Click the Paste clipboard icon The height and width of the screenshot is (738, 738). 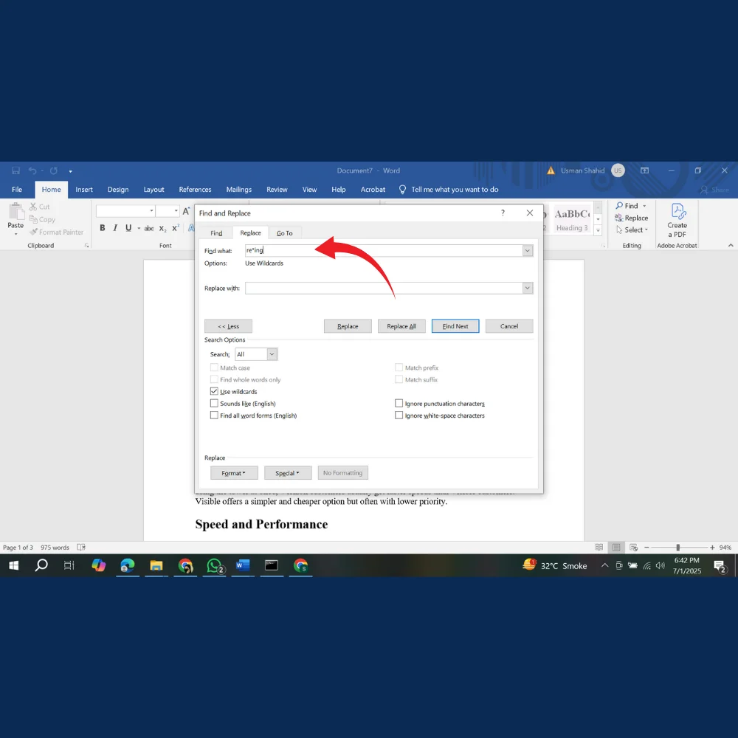tap(15, 212)
